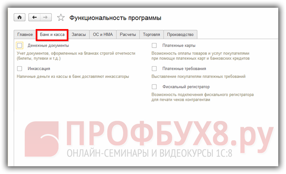Click description about инкассаторы delivering cash
286x174 pixels.
tap(73, 76)
